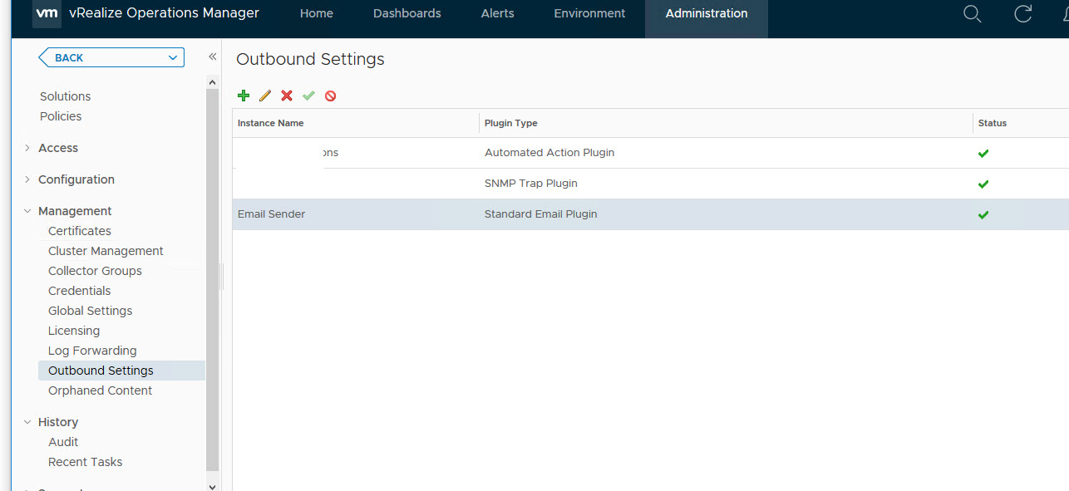Switch to the Dashboards tab
This screenshot has height=491, width=1069.
click(406, 13)
